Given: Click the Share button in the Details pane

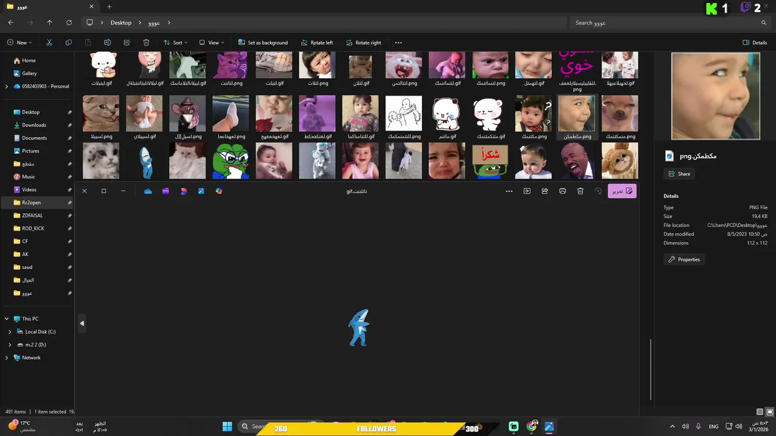Looking at the screenshot, I should (679, 174).
